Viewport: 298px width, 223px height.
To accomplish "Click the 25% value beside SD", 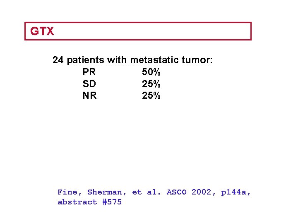I will coord(151,84).
